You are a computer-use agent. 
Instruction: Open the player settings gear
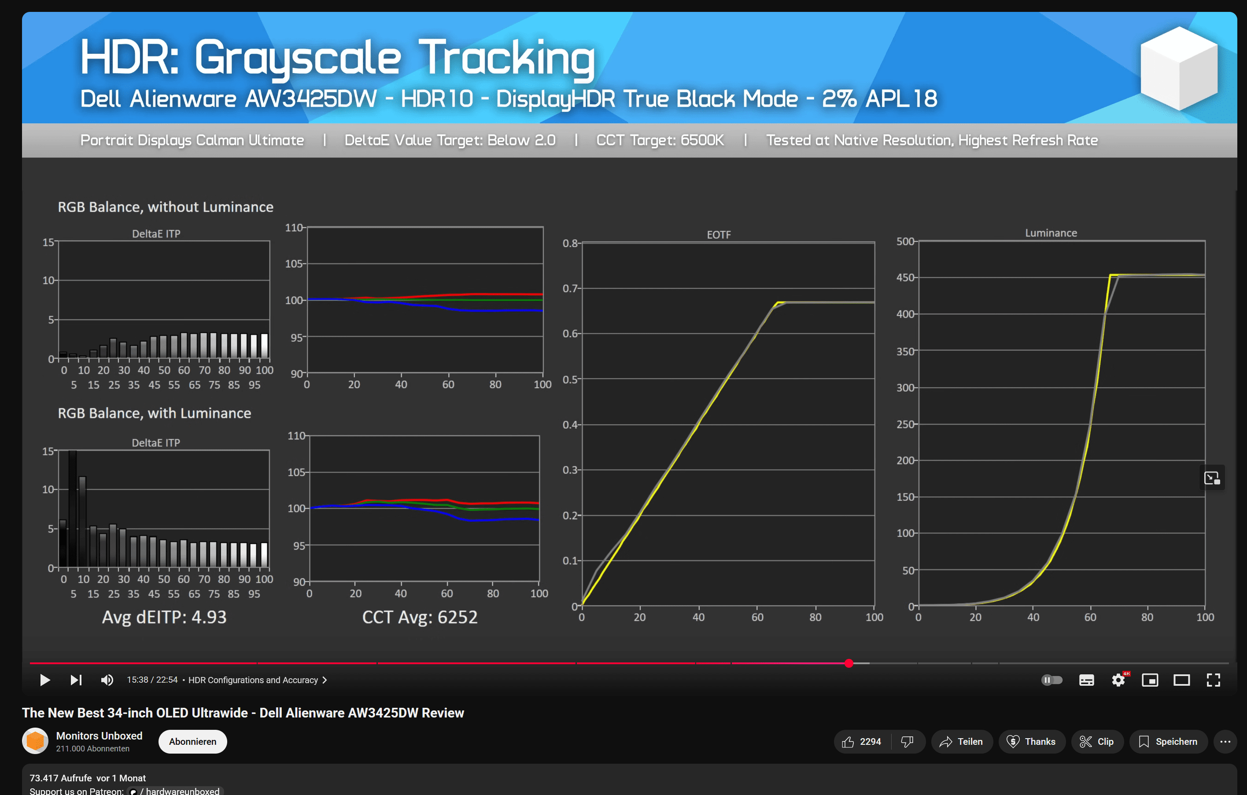1118,680
